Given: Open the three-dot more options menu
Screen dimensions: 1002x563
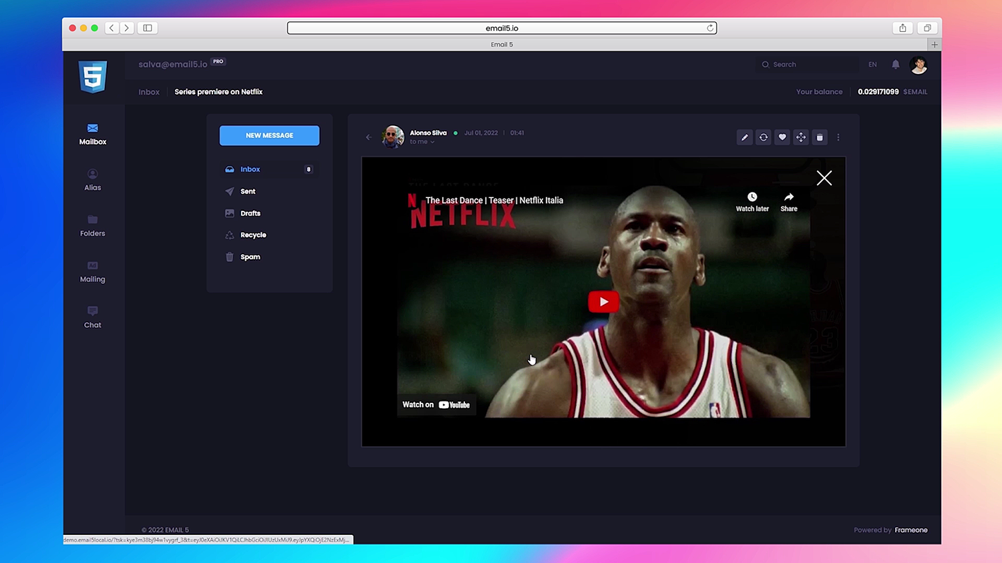Looking at the screenshot, I should click(838, 137).
